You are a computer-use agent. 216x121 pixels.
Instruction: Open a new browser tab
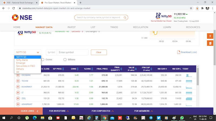tap(80, 3)
